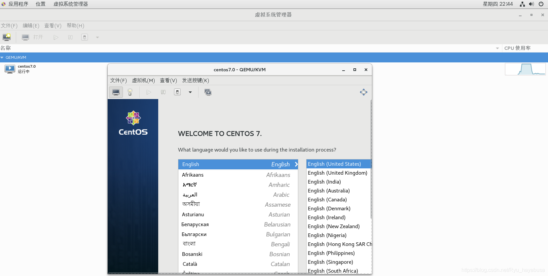The height and width of the screenshot is (276, 548).
Task: Pause VM button in manager toolbar
Action: pyautogui.click(x=70, y=37)
